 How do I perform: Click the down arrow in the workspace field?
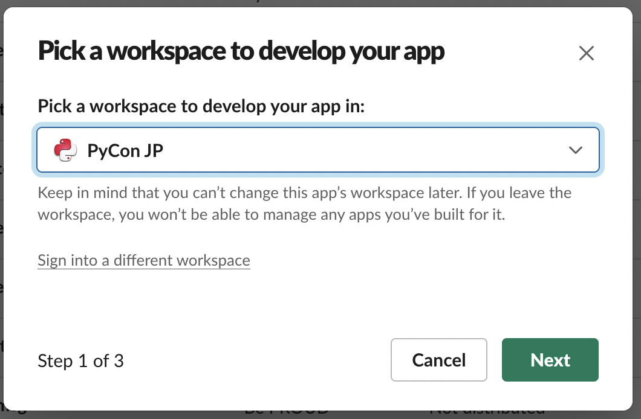click(x=575, y=150)
